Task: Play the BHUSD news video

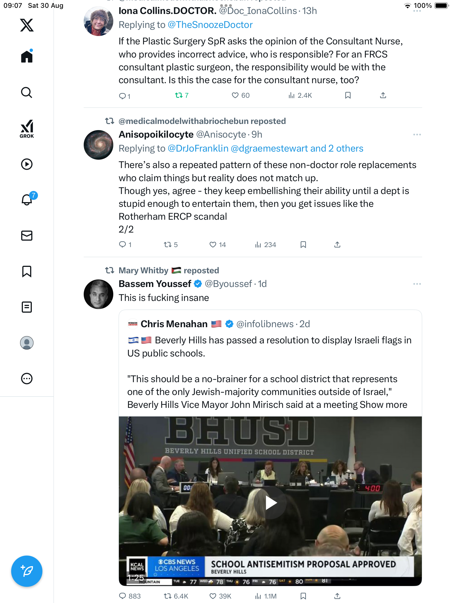Action: point(270,503)
